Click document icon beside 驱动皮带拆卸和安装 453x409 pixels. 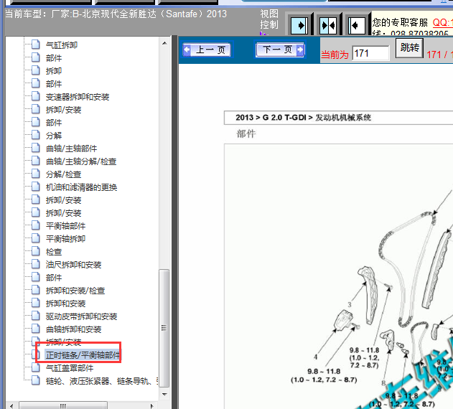35,316
